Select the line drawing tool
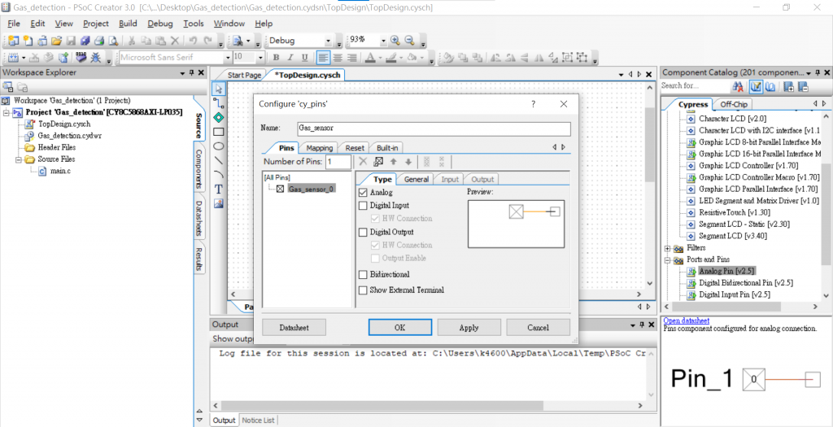833x427 pixels. tap(218, 160)
